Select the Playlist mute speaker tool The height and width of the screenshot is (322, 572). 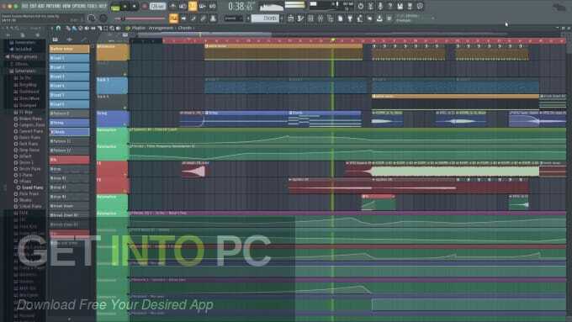[87, 28]
